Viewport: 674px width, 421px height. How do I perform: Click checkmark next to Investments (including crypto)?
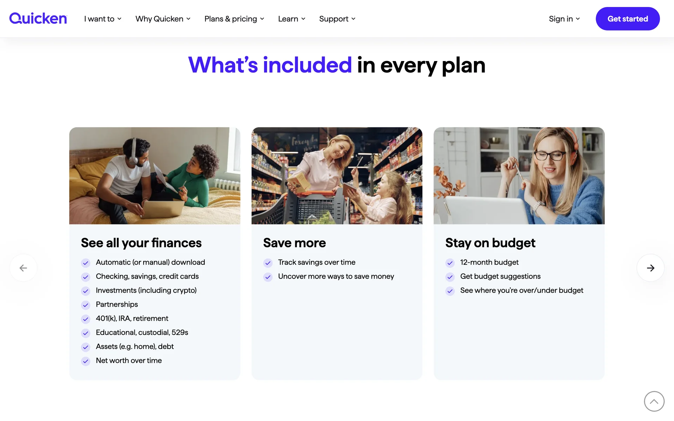click(86, 291)
